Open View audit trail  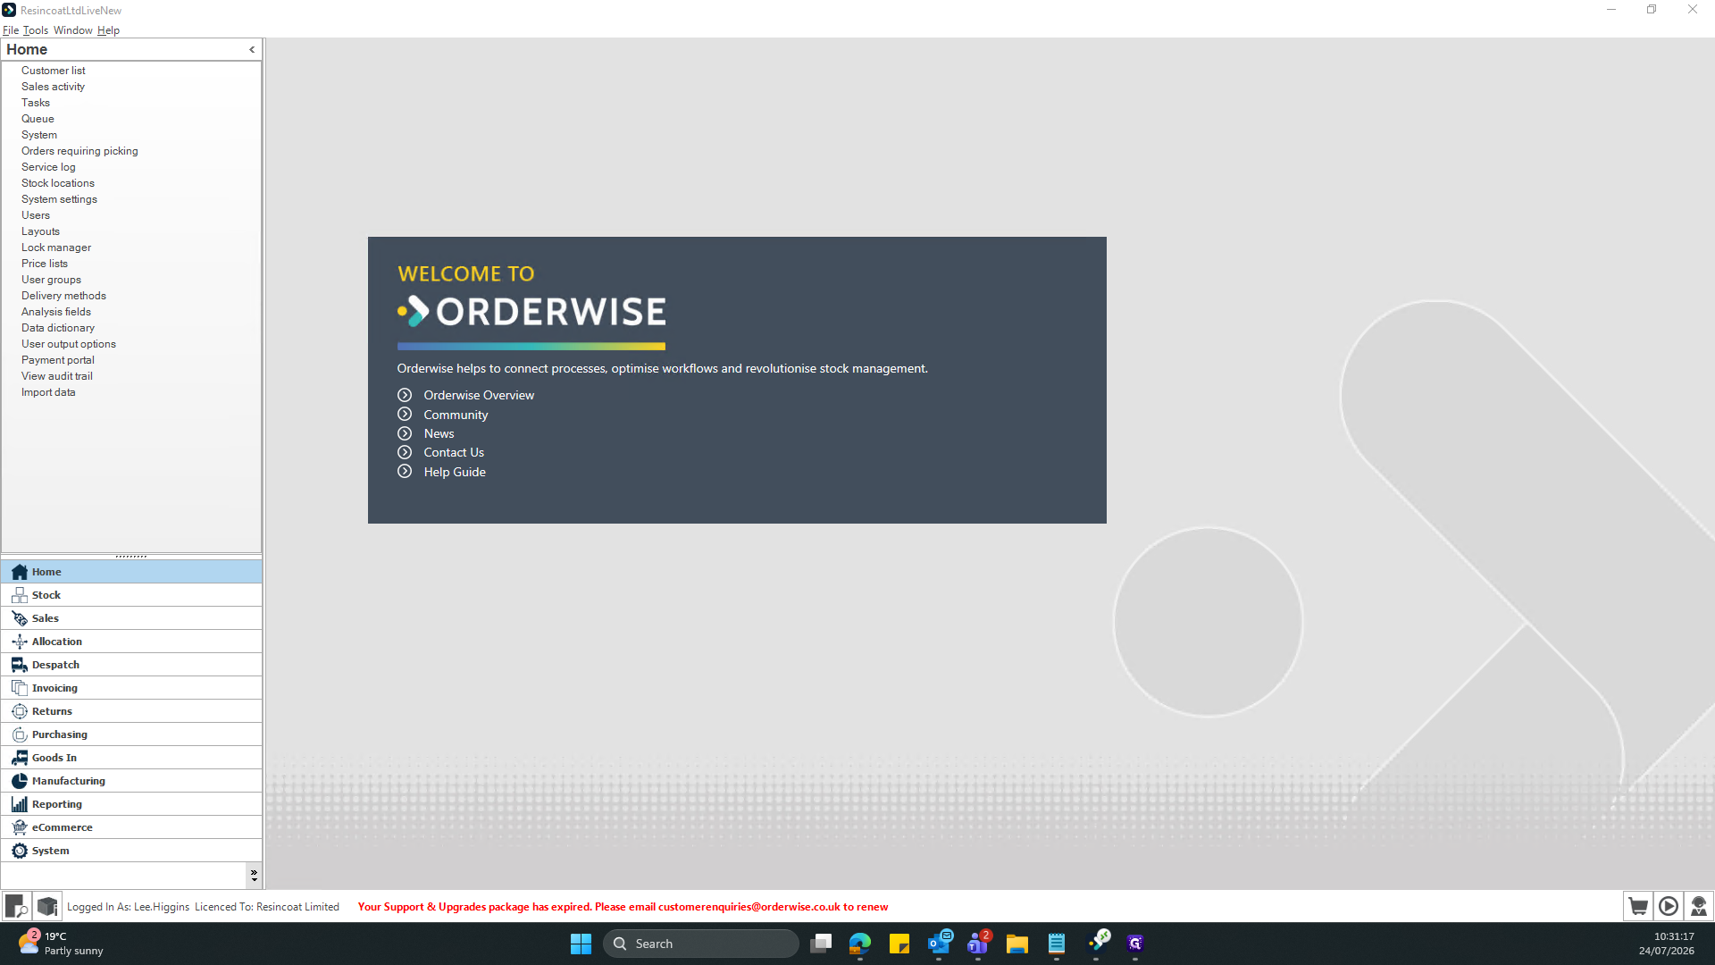[57, 376]
